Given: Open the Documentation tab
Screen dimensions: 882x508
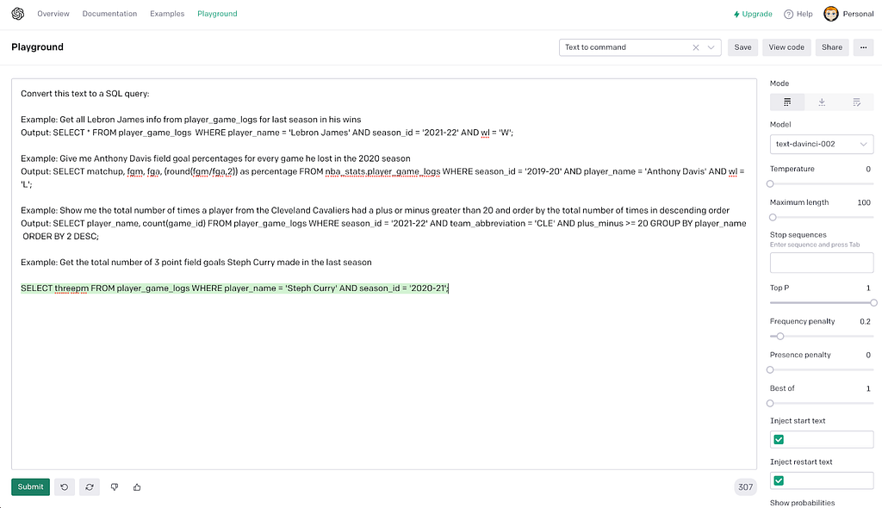Looking at the screenshot, I should (x=109, y=14).
